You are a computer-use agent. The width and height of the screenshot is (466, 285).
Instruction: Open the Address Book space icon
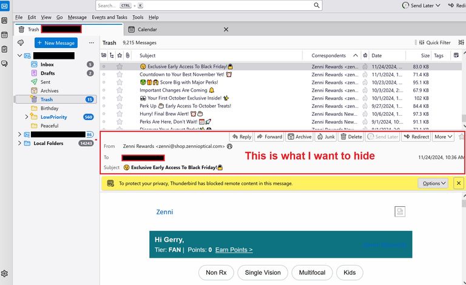point(4,20)
